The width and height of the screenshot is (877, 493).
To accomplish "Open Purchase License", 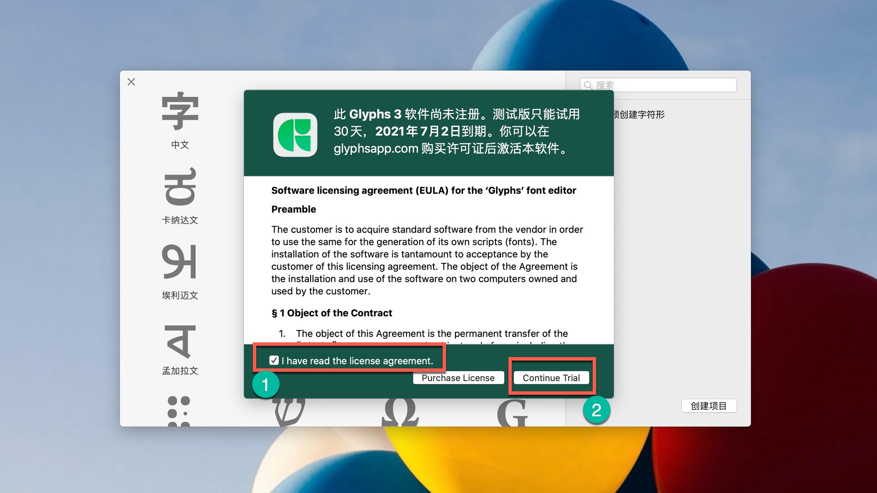I will click(458, 378).
